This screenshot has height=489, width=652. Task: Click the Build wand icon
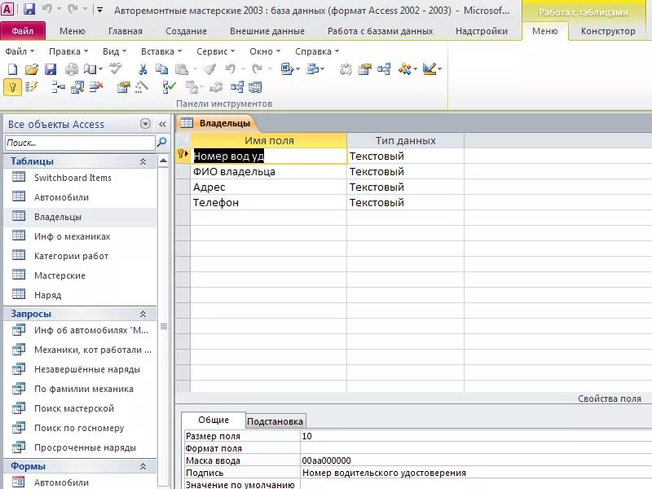coord(142,87)
